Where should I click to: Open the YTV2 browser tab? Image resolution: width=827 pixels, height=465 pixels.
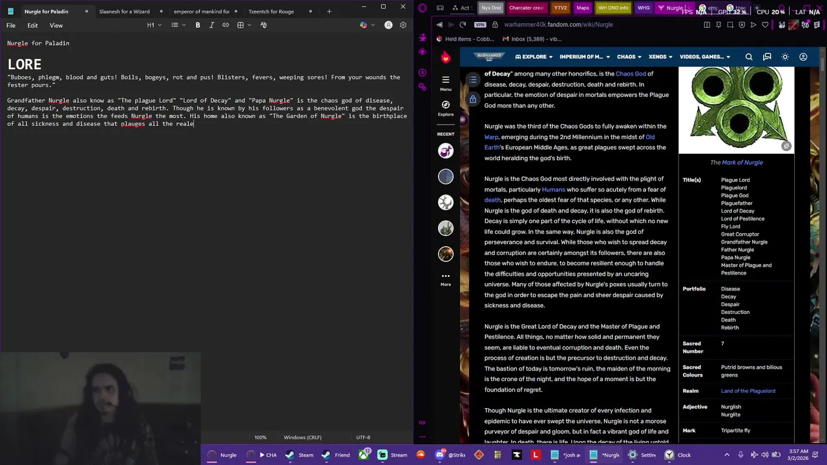pos(560,8)
